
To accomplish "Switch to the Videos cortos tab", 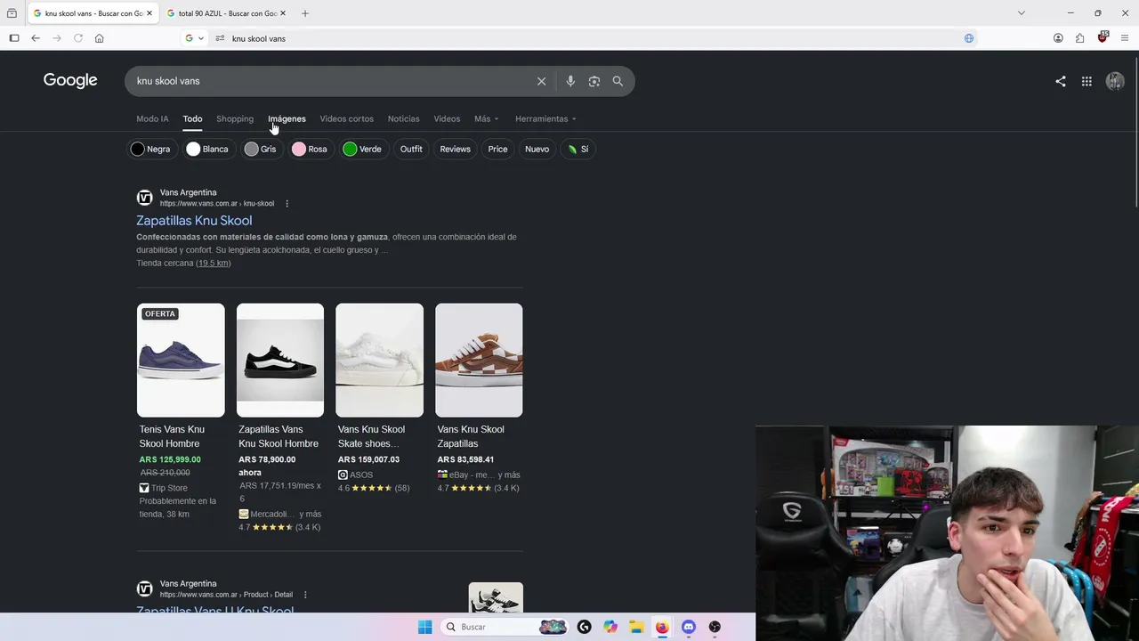I will click(347, 118).
